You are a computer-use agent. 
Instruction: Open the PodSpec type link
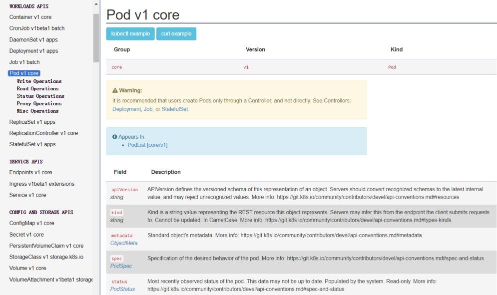tap(120, 266)
